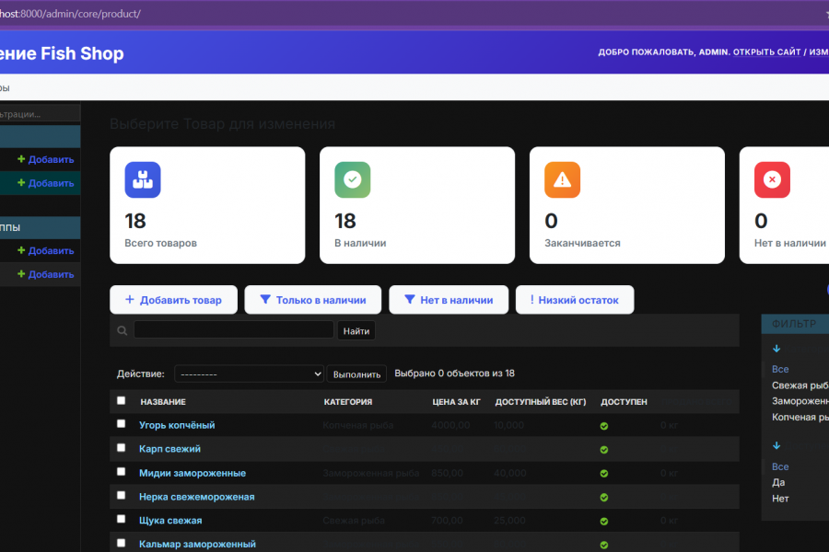
Task: Click the ОТКРЫТЬ САЙТ header link
Action: pyautogui.click(x=766, y=52)
